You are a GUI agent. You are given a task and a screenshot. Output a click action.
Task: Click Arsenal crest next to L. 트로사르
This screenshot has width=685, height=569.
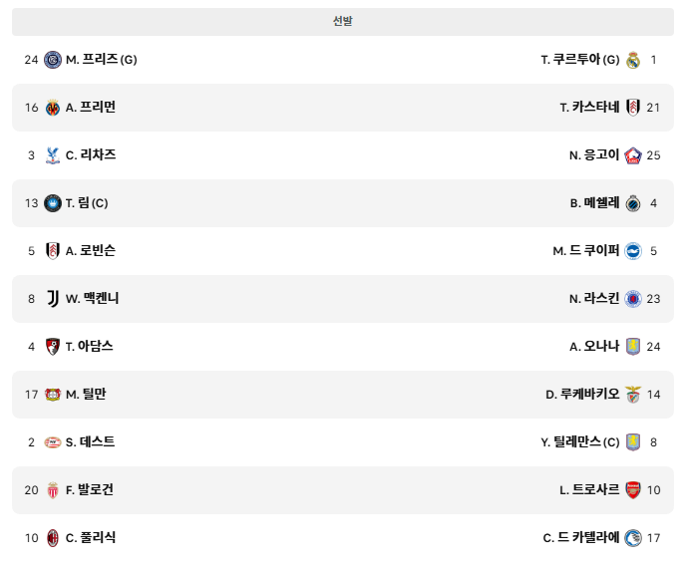tap(633, 490)
